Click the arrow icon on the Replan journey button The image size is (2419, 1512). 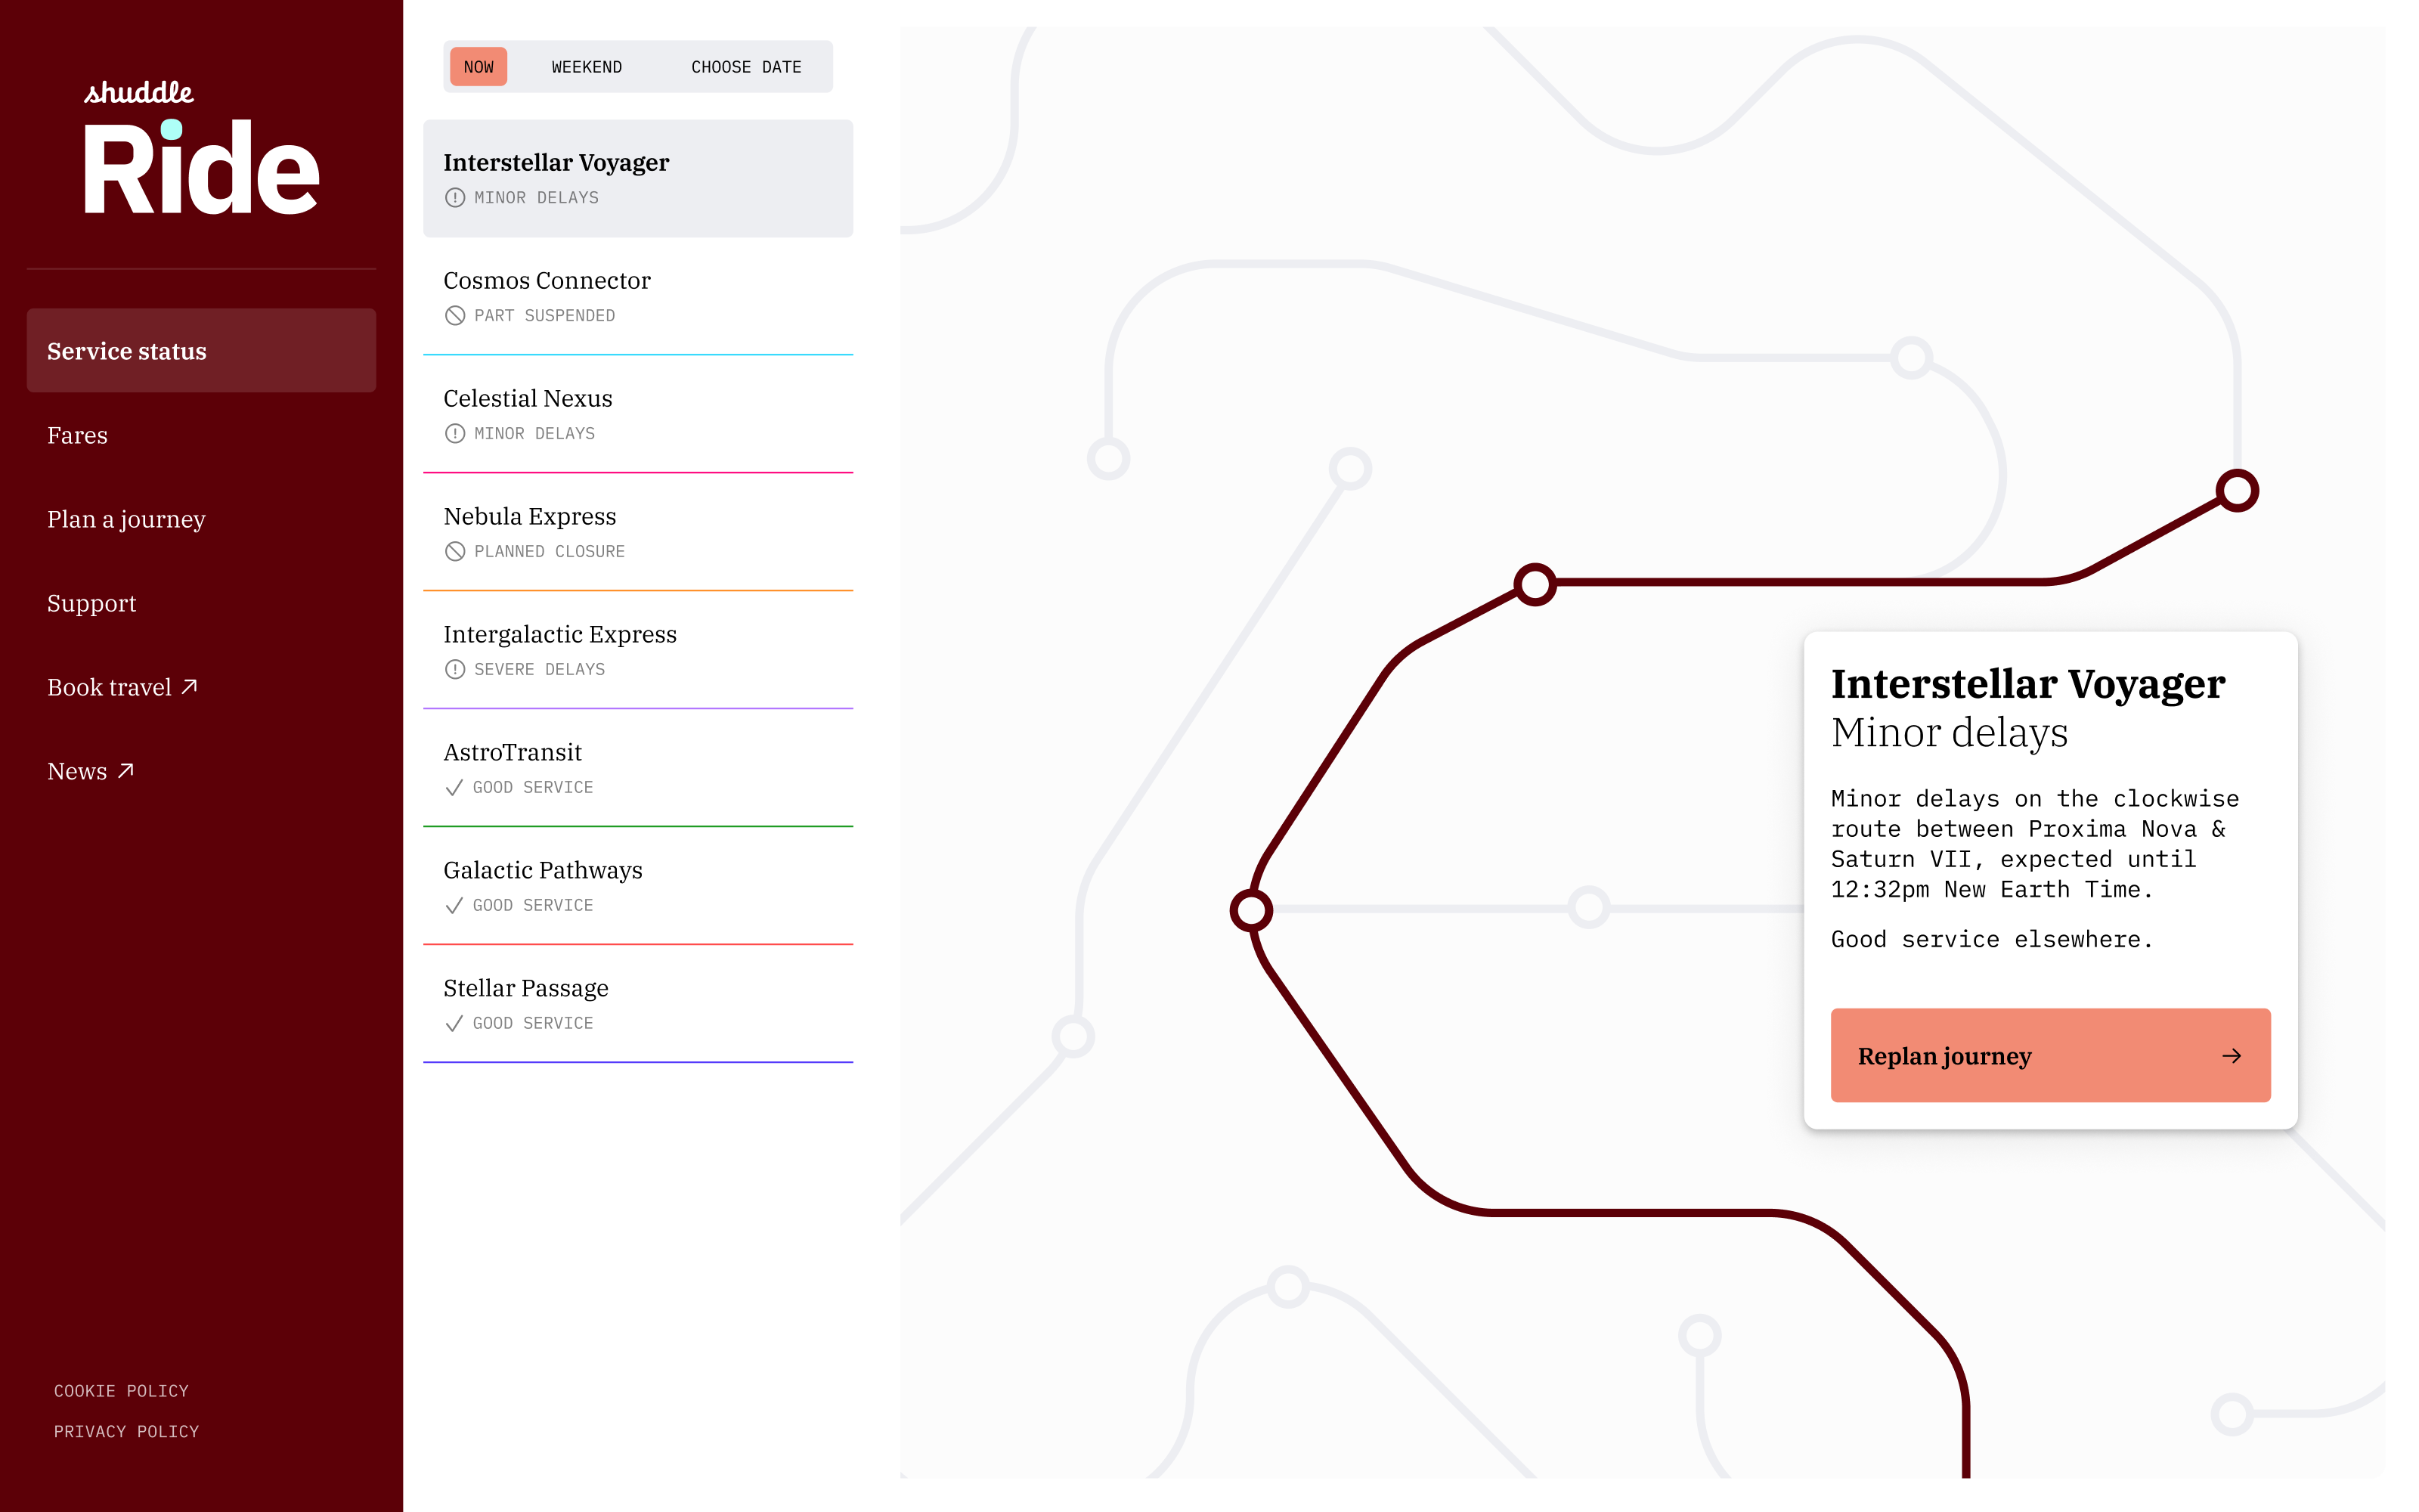(x=2231, y=1056)
